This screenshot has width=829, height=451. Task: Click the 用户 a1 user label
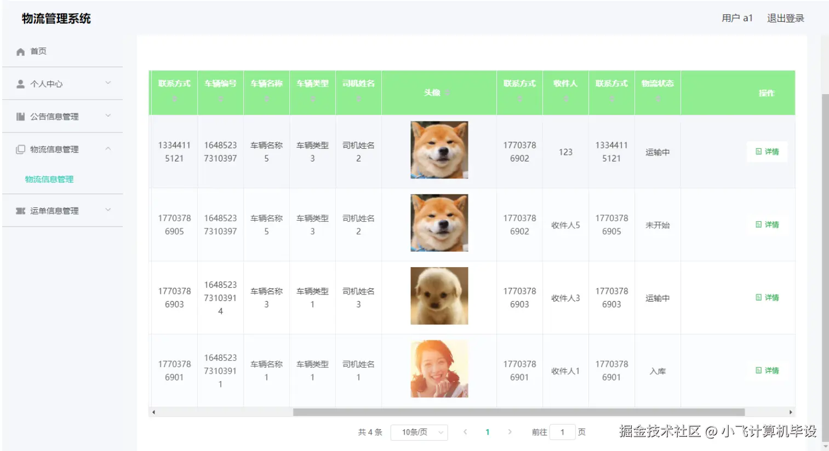click(737, 18)
